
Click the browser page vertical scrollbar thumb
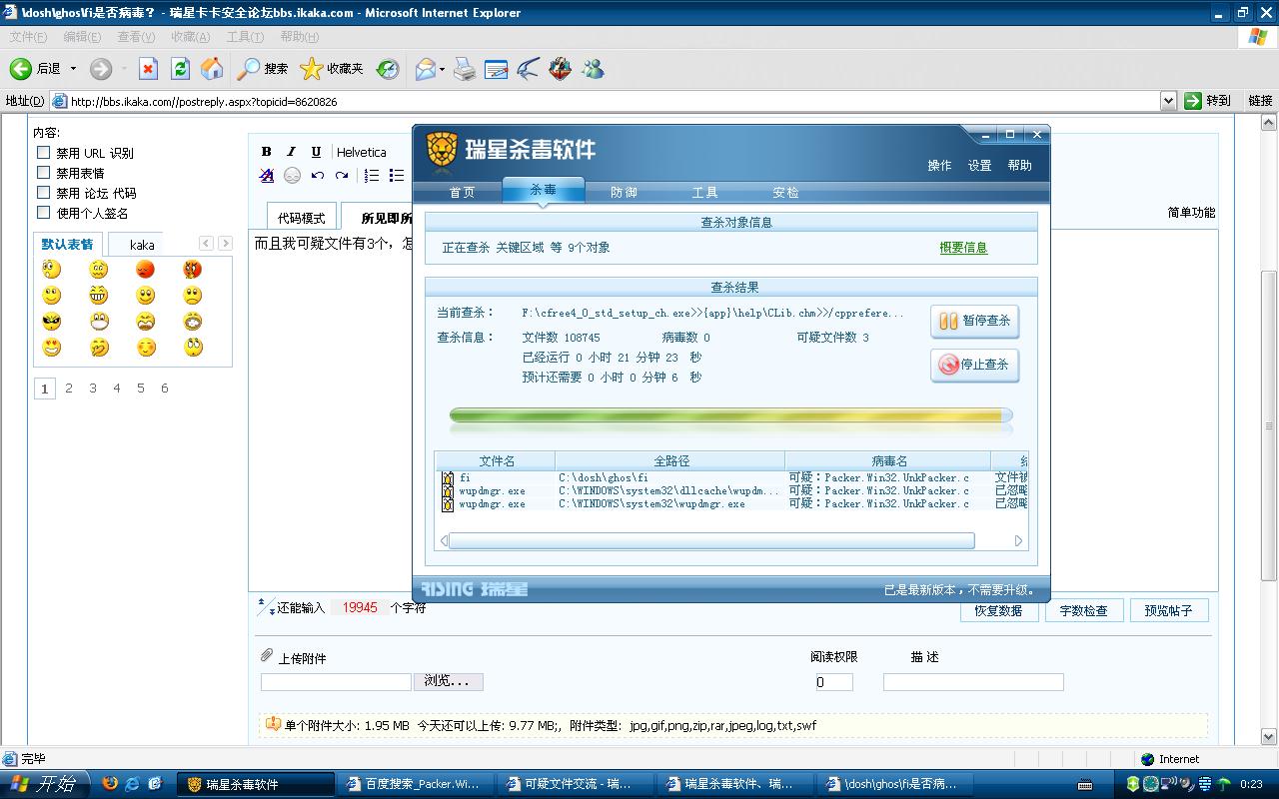(x=1269, y=425)
